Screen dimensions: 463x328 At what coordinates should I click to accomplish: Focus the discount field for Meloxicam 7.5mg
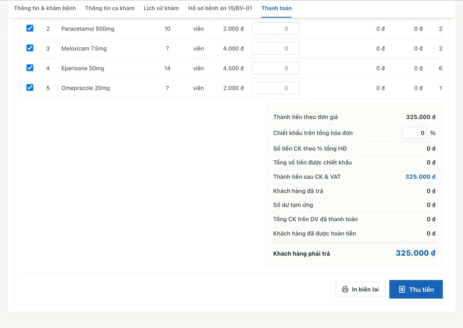tap(276, 48)
